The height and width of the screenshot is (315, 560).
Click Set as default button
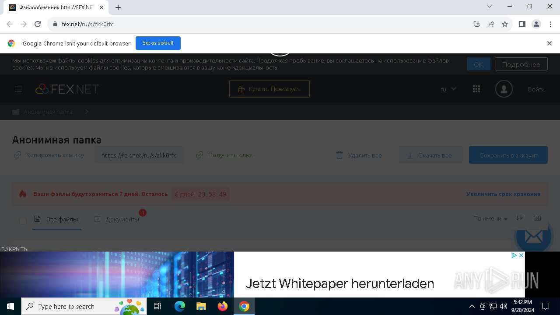tap(158, 43)
